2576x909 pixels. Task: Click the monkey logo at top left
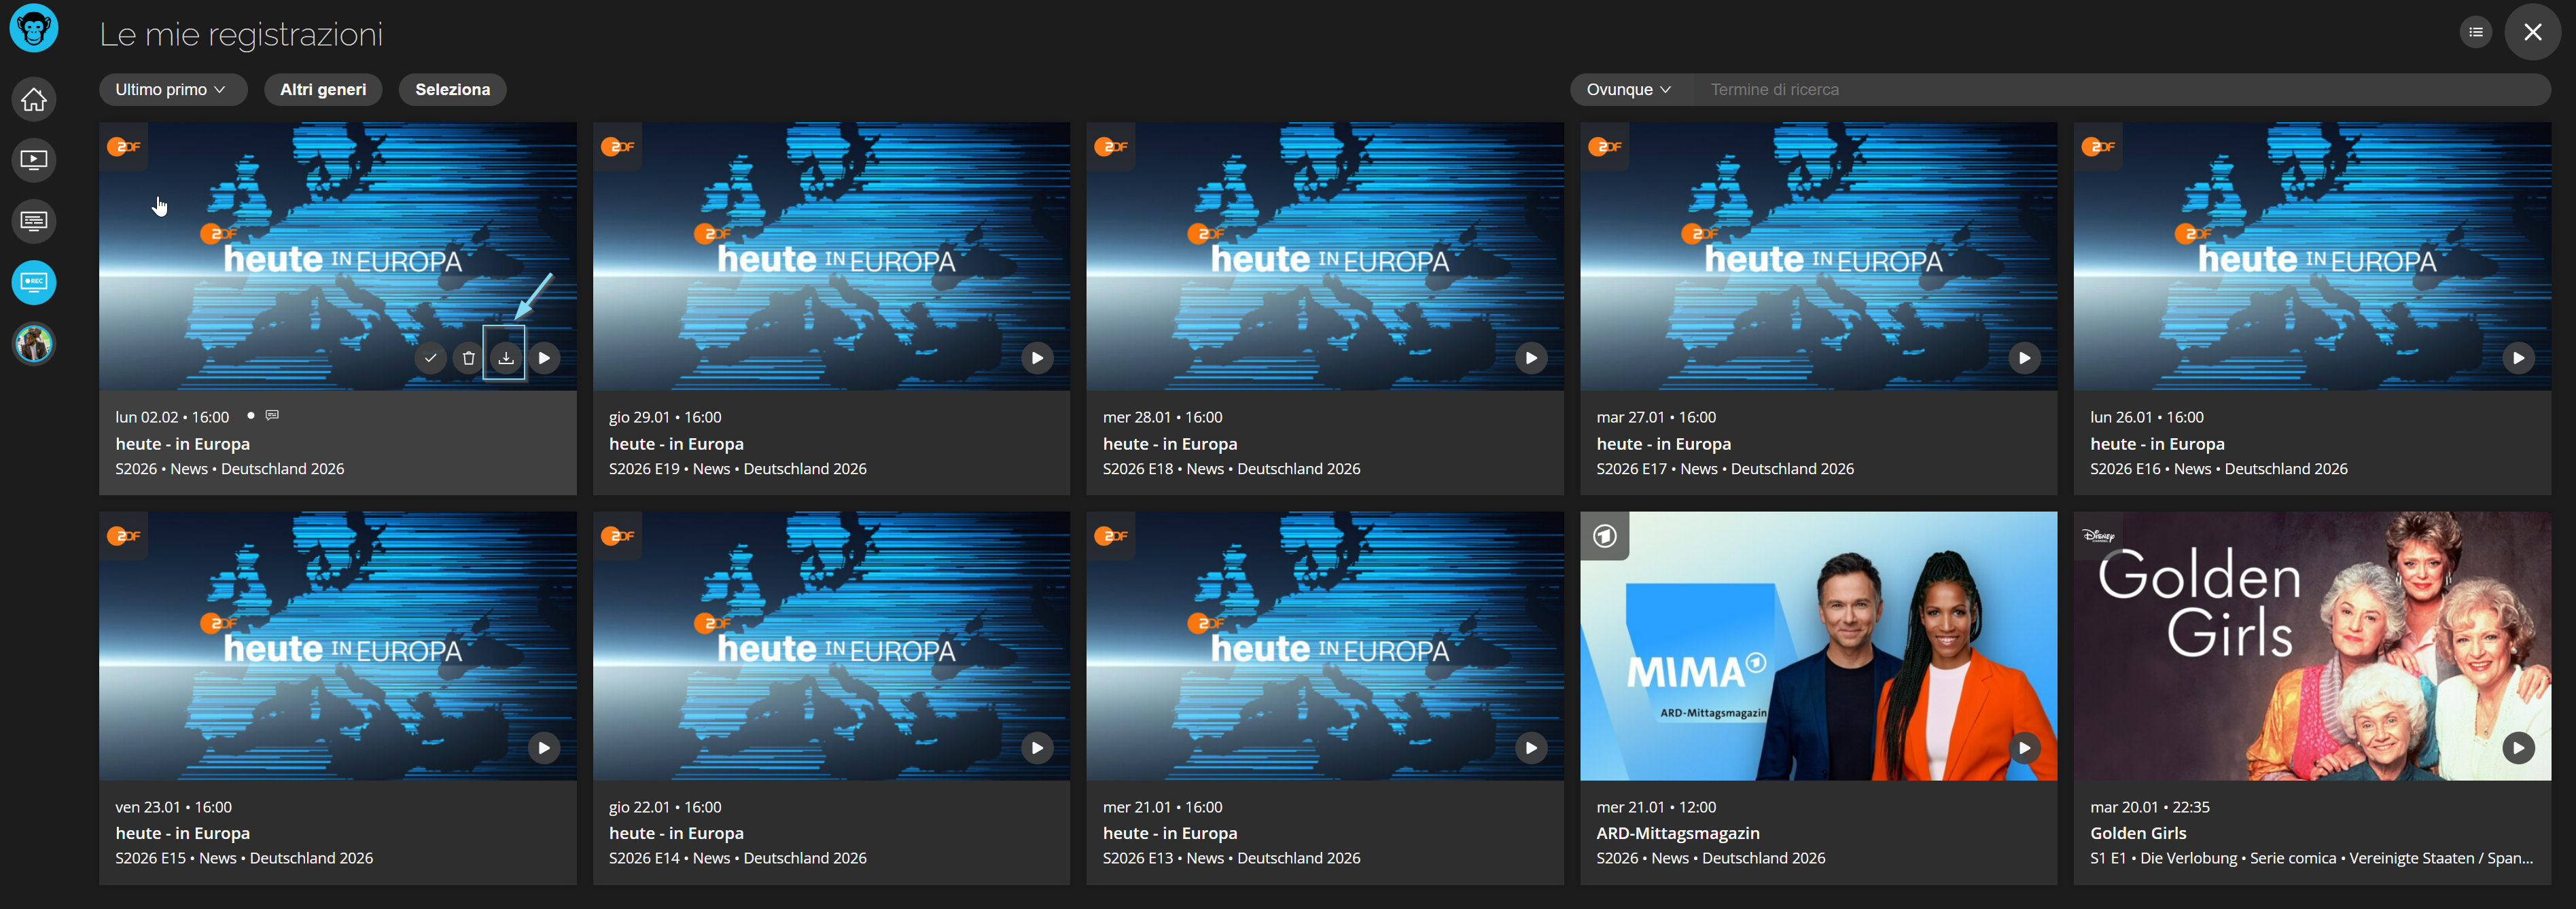click(34, 28)
